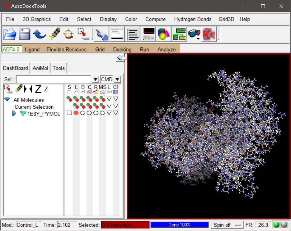Toggle lines for All Molecules row

[76, 99]
